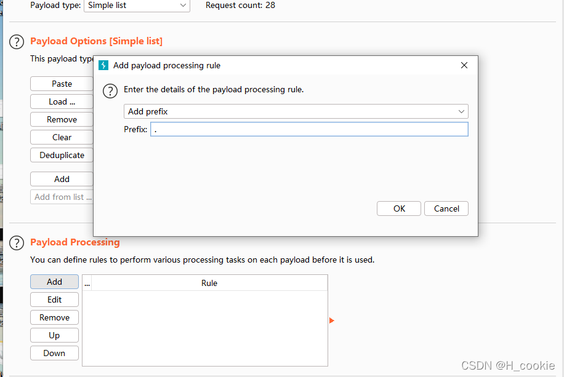This screenshot has width=564, height=377.
Task: Click the Edit rule button
Action: click(54, 300)
